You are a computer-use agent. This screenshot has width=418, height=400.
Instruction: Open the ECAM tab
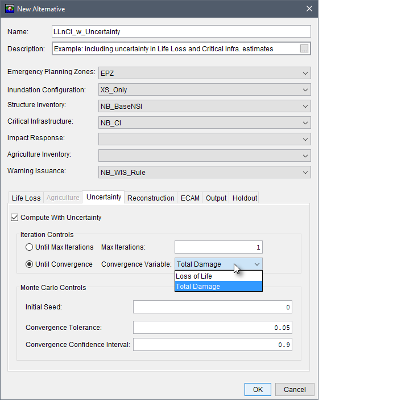tap(190, 198)
